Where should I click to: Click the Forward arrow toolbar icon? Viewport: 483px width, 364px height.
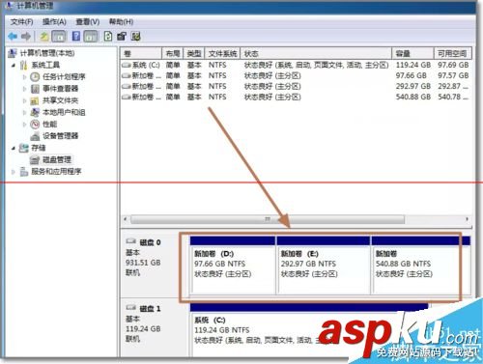[26, 37]
